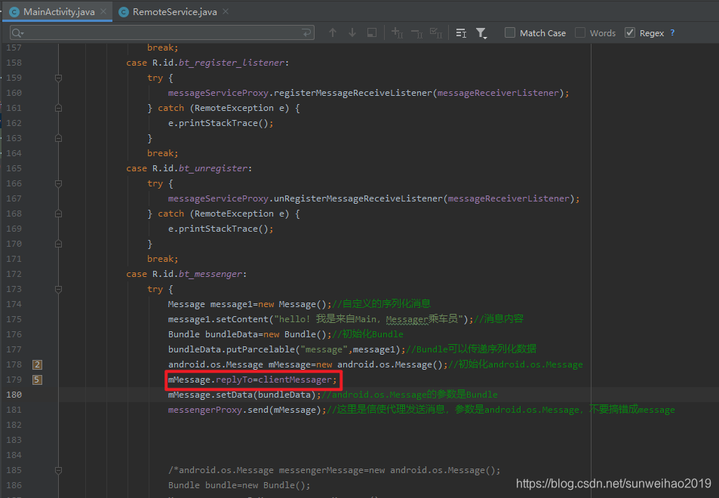Toggle fold marker at line 170
The image size is (719, 498).
58,244
